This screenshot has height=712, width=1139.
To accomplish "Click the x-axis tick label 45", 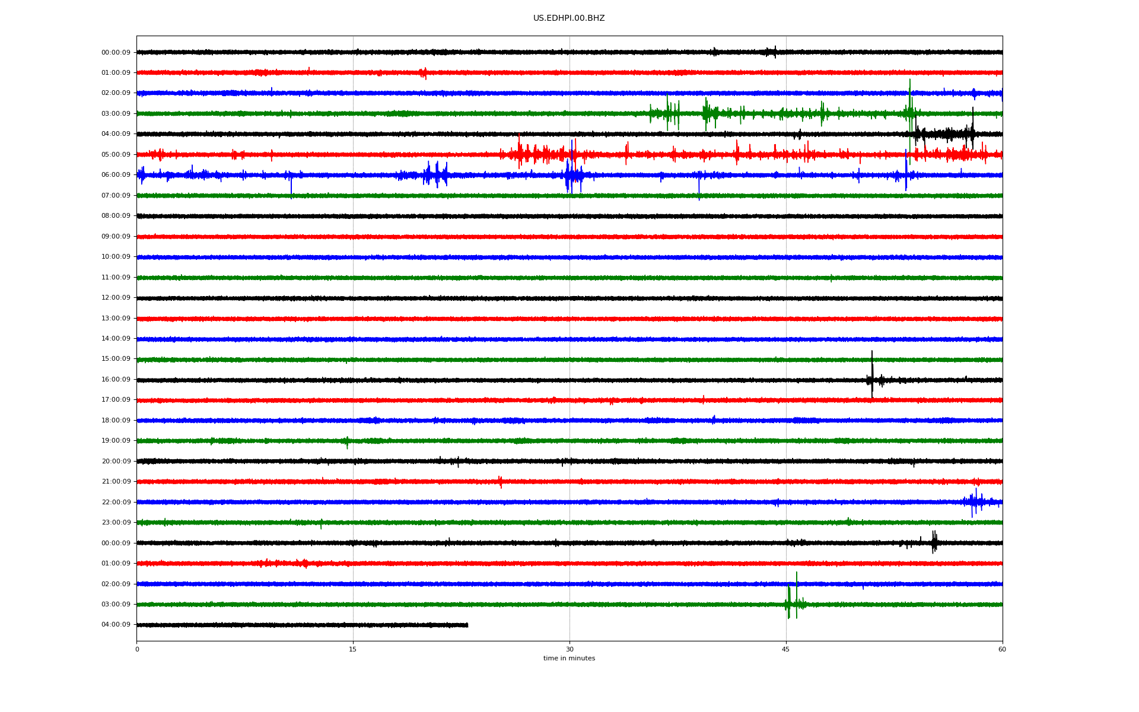I will (786, 650).
